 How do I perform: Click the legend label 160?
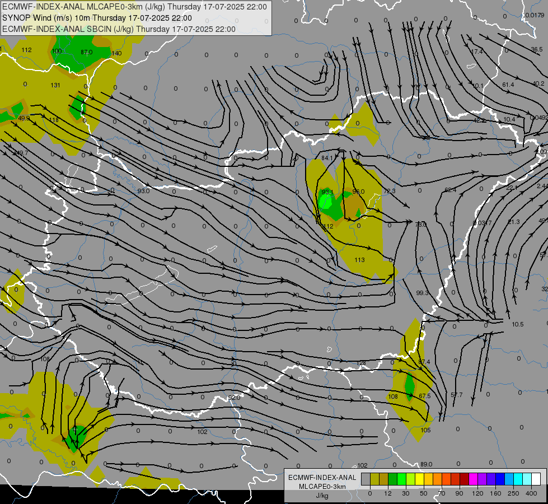pos(495,493)
